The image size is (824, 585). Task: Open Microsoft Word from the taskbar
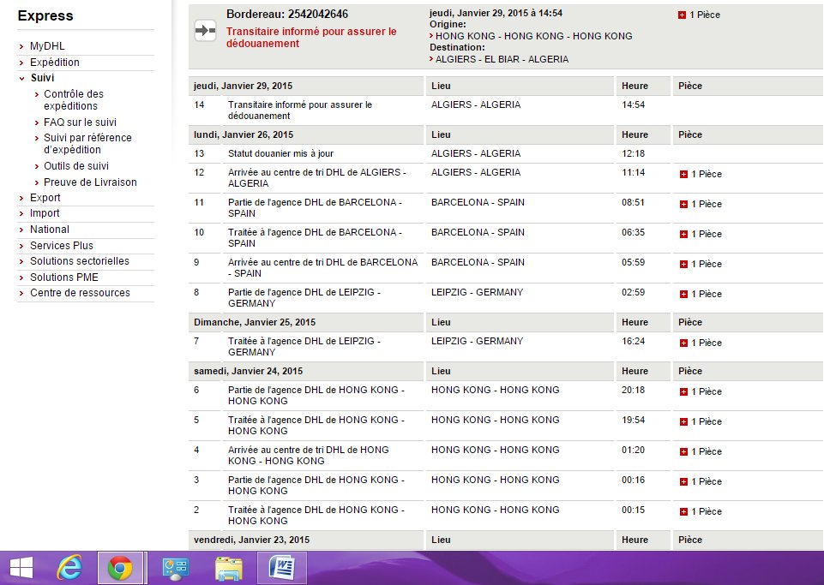tap(281, 568)
